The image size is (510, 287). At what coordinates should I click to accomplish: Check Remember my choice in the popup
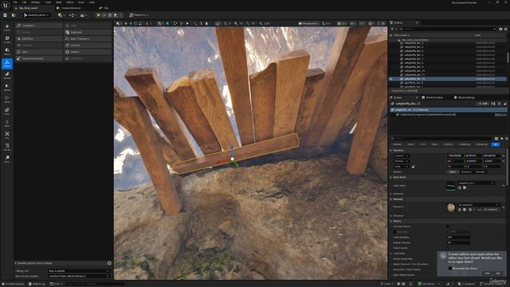point(450,269)
